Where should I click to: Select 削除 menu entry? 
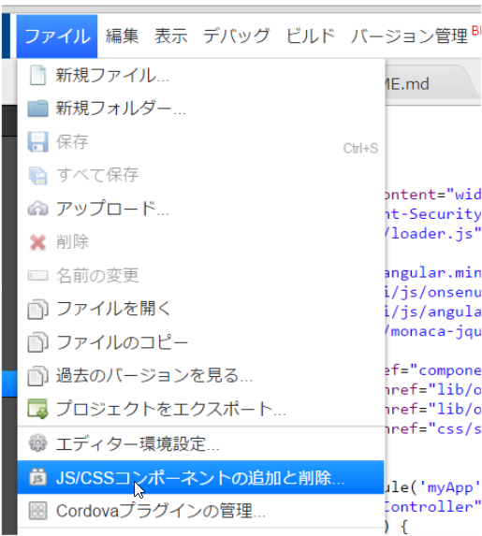point(201,242)
